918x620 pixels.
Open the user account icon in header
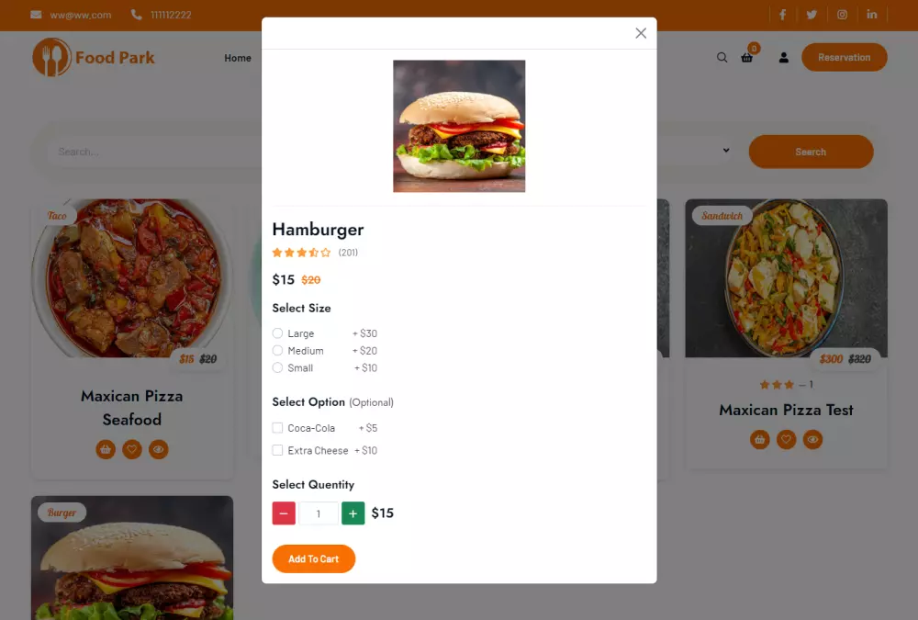tap(783, 58)
